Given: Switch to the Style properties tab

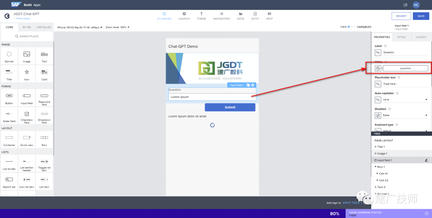Looking at the screenshot, I should tap(402, 37).
